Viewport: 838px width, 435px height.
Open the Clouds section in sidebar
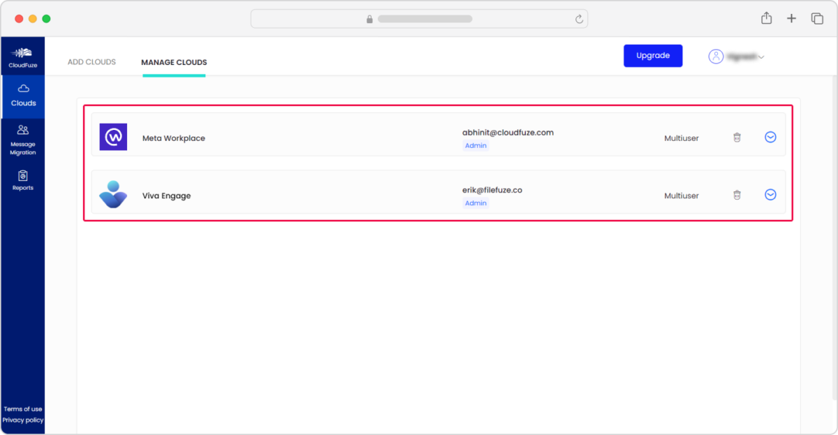coord(23,96)
